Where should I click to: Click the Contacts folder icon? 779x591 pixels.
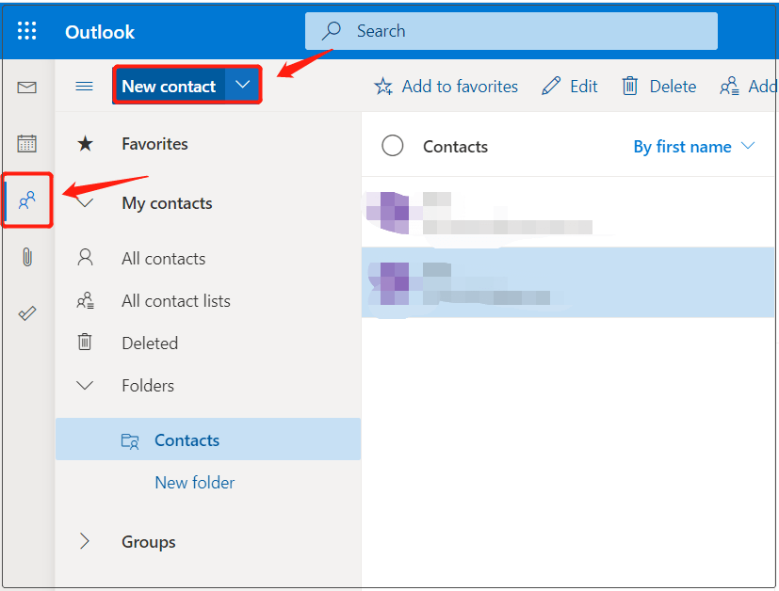[x=130, y=440]
